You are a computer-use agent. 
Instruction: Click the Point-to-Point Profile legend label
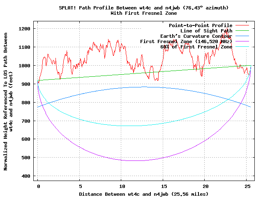(201, 25)
